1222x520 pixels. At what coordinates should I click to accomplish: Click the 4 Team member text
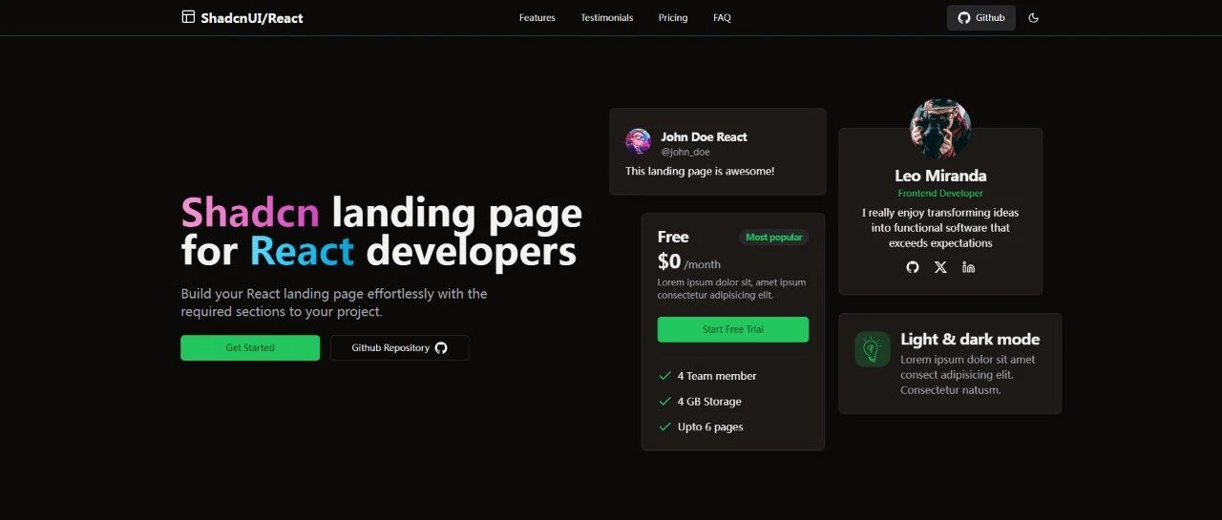click(717, 376)
